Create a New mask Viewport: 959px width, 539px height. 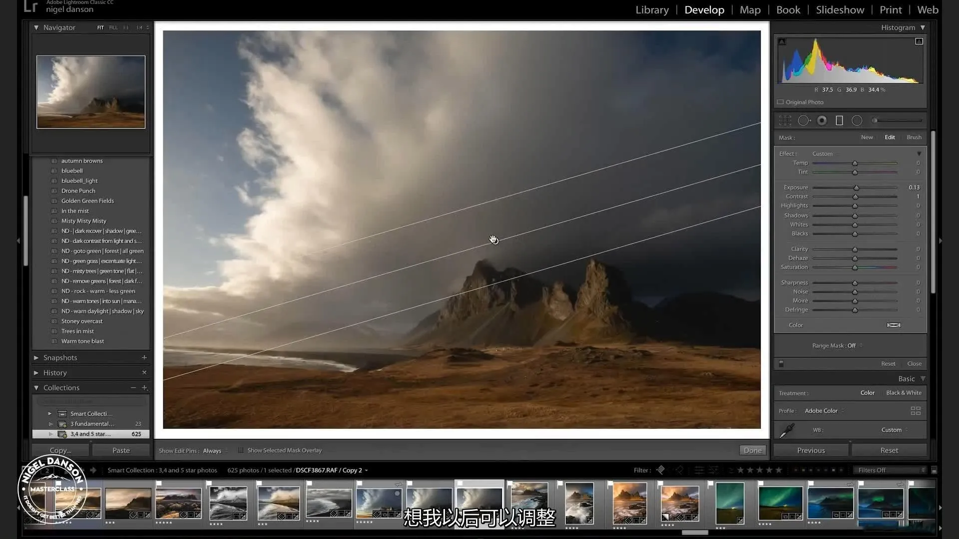click(867, 137)
